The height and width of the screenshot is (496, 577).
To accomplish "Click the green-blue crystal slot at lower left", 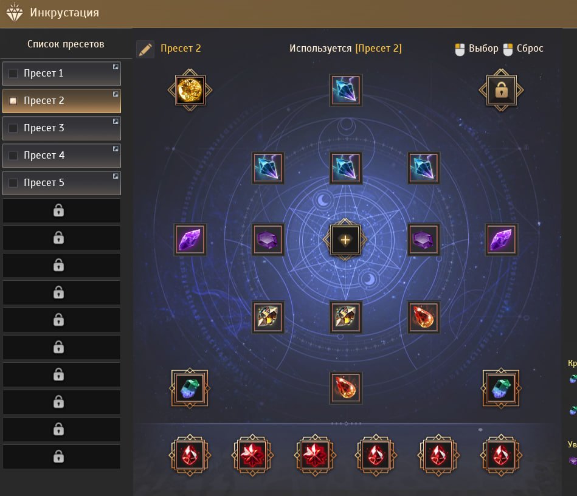I will pyautogui.click(x=190, y=388).
